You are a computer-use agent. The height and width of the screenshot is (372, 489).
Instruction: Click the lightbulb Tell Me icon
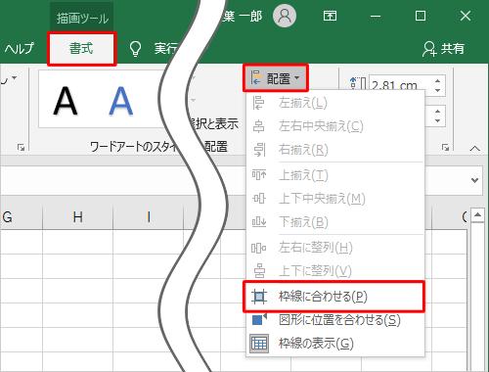coord(135,49)
